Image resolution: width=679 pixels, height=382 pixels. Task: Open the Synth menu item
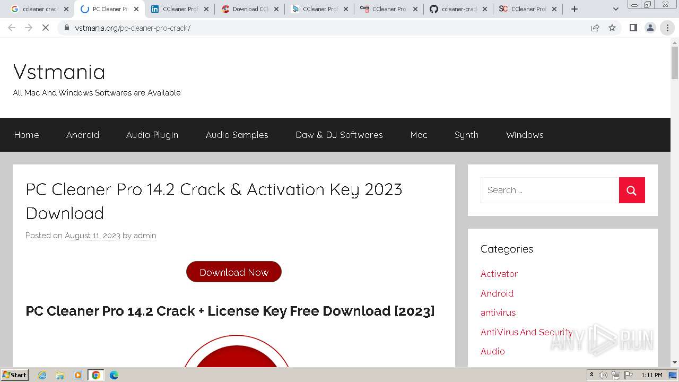tap(466, 135)
